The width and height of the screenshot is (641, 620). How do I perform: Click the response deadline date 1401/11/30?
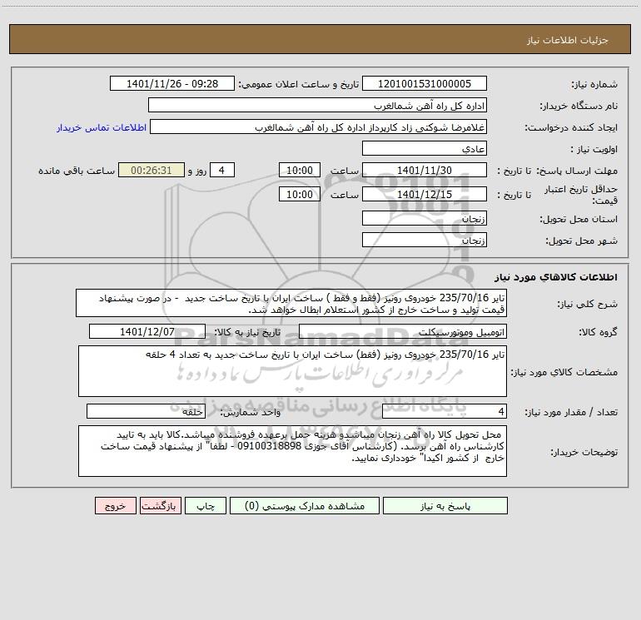tap(425, 170)
